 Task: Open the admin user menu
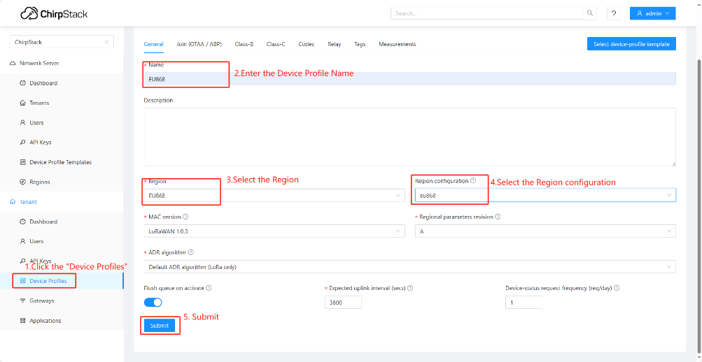[652, 13]
